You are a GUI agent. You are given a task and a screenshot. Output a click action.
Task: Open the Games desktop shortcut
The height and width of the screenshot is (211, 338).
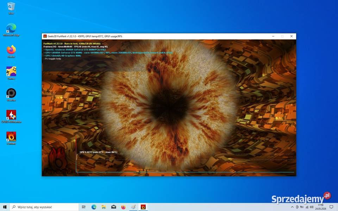pos(11,73)
